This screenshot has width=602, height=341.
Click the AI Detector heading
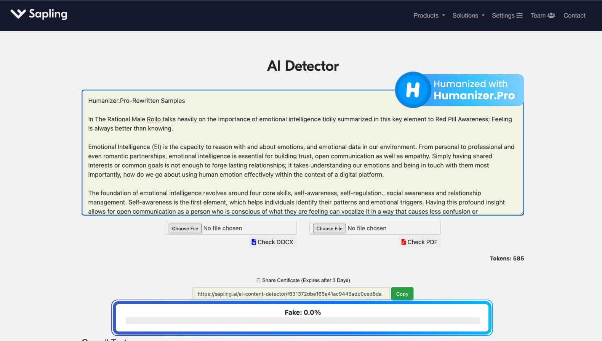pos(303,66)
